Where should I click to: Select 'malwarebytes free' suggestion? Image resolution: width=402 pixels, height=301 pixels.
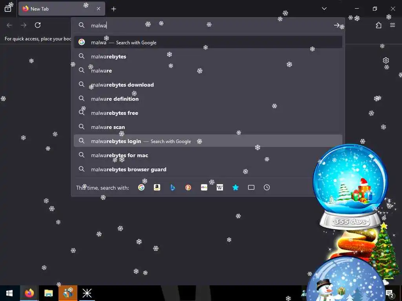tap(208, 112)
